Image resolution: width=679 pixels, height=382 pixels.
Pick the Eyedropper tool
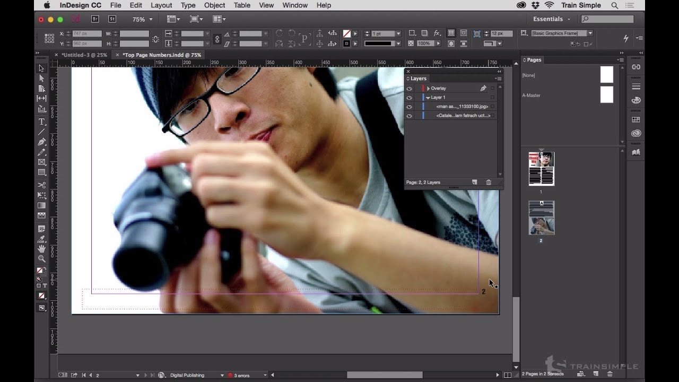pos(41,239)
